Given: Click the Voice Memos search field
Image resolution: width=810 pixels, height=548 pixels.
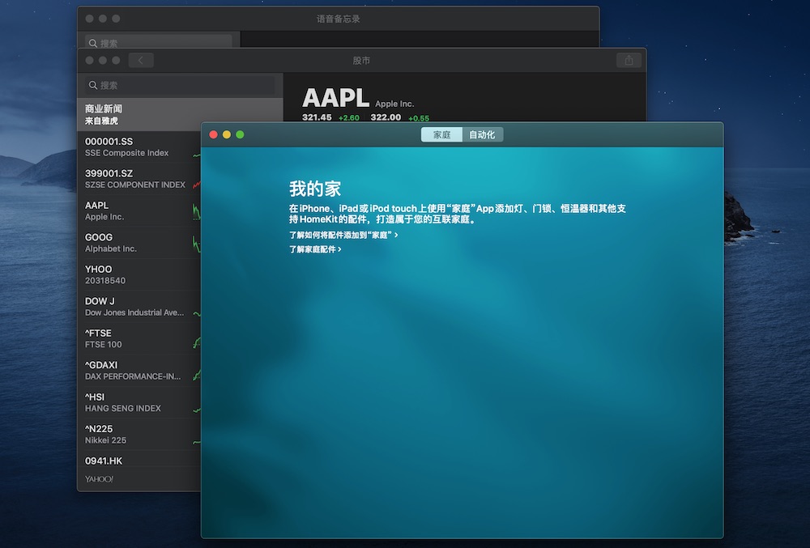Looking at the screenshot, I should (x=159, y=43).
